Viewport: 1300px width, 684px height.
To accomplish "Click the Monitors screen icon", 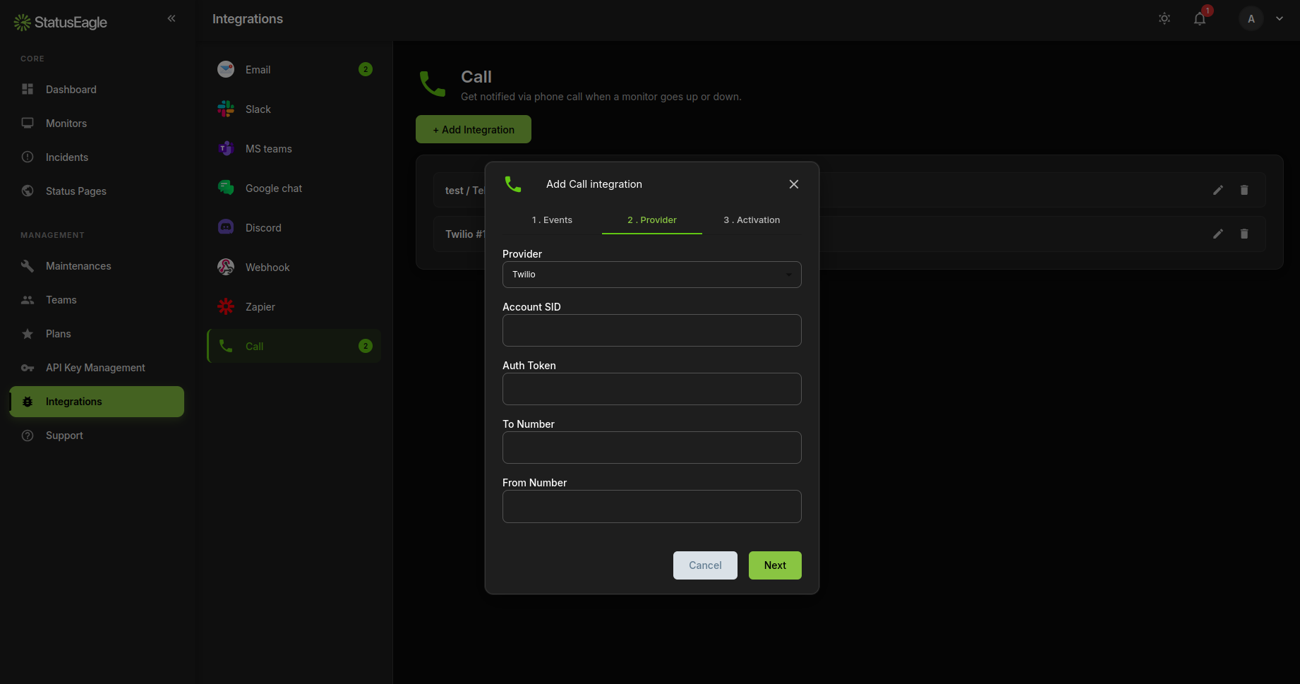I will pos(28,123).
